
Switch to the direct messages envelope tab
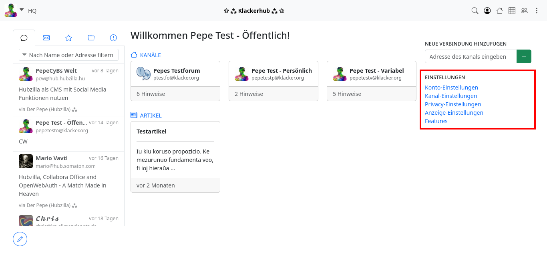tap(46, 38)
